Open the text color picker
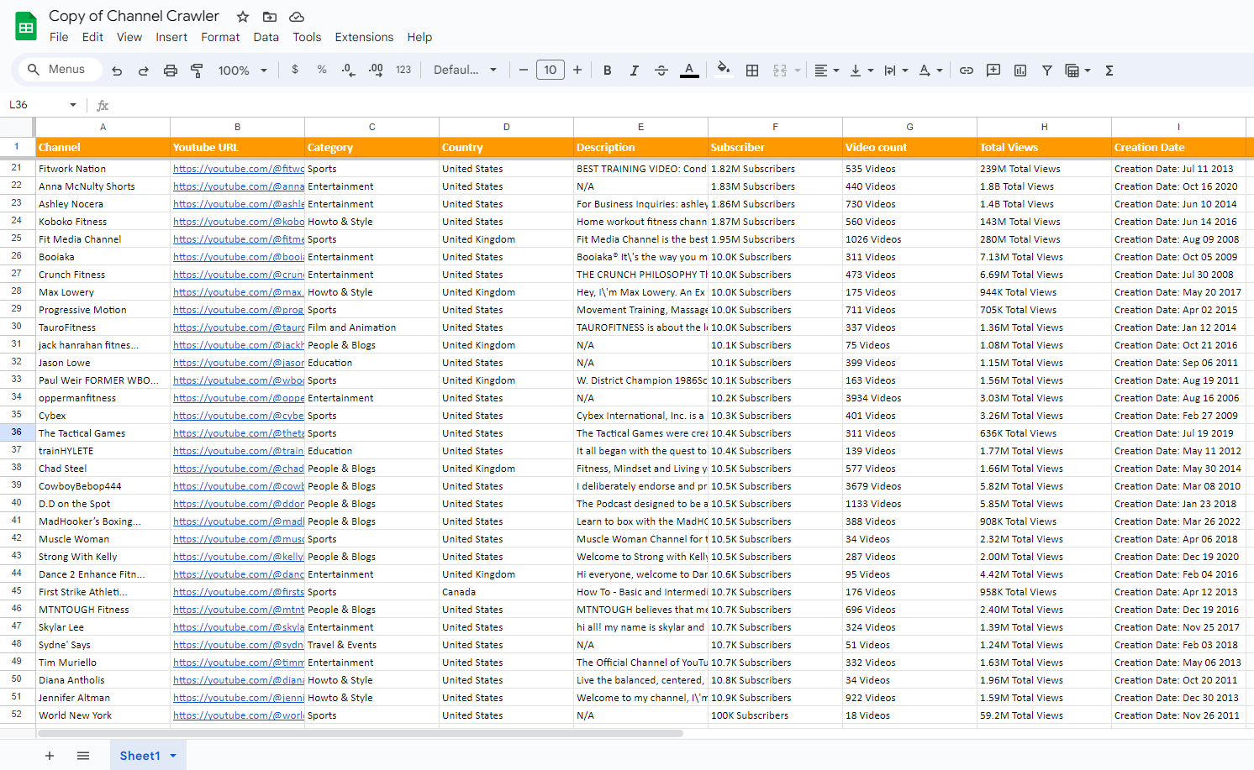This screenshot has height=770, width=1254. point(689,71)
